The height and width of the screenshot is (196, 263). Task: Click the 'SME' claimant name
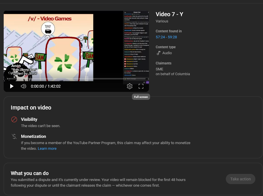coord(159,69)
